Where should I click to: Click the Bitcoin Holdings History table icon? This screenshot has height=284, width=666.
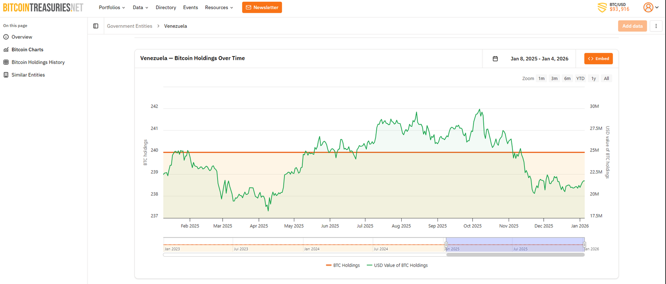point(6,62)
